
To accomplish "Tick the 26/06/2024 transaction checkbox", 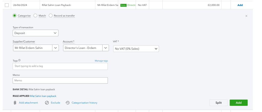I will [7, 5].
